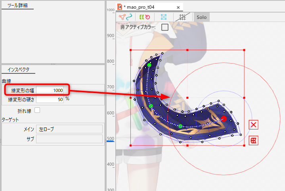Click the サブ target field
Image resolution: width=285 pixels, height=191 pixels.
click(69, 139)
